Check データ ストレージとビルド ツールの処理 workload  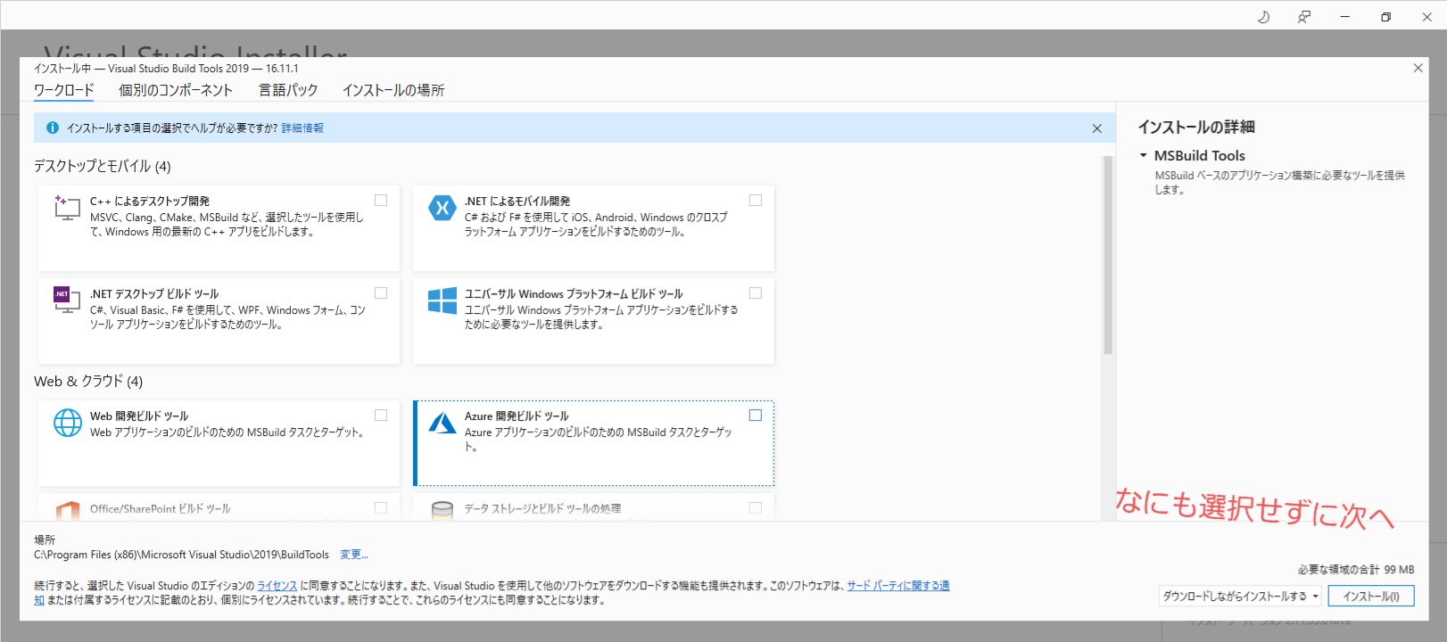click(756, 508)
